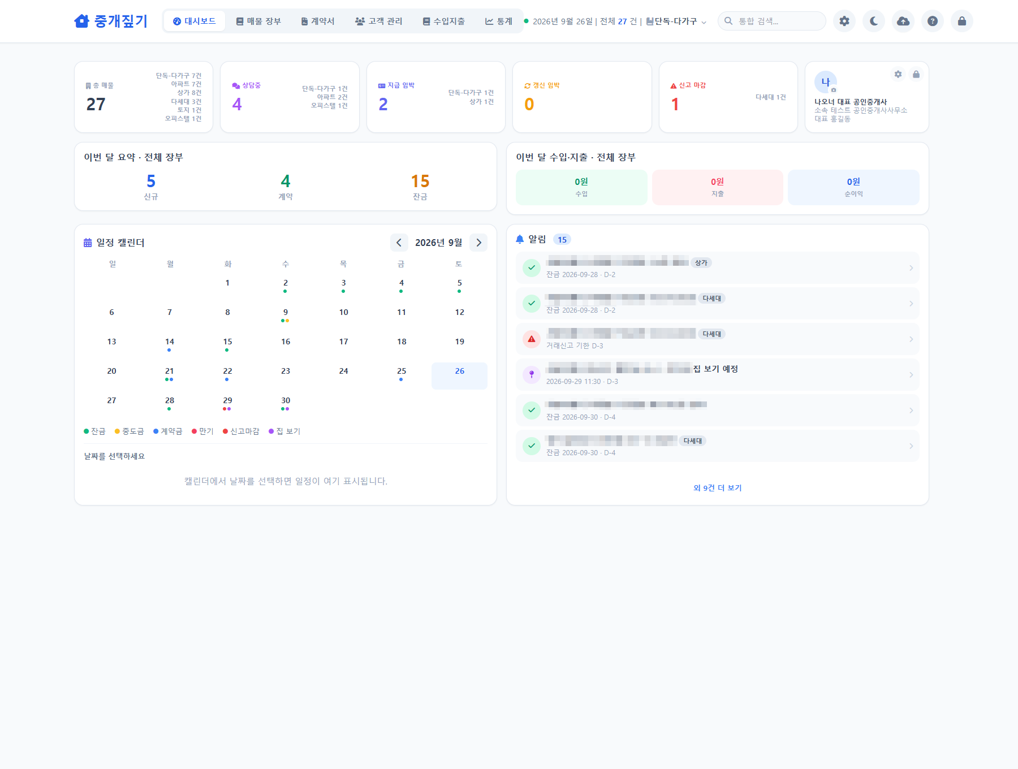Open settings gear in top bar
The height and width of the screenshot is (769, 1018).
(x=844, y=21)
